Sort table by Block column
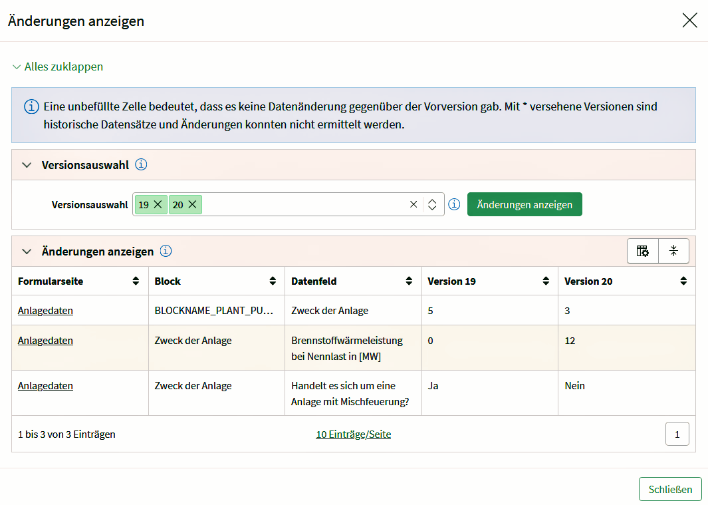The height and width of the screenshot is (505, 708). coord(273,281)
